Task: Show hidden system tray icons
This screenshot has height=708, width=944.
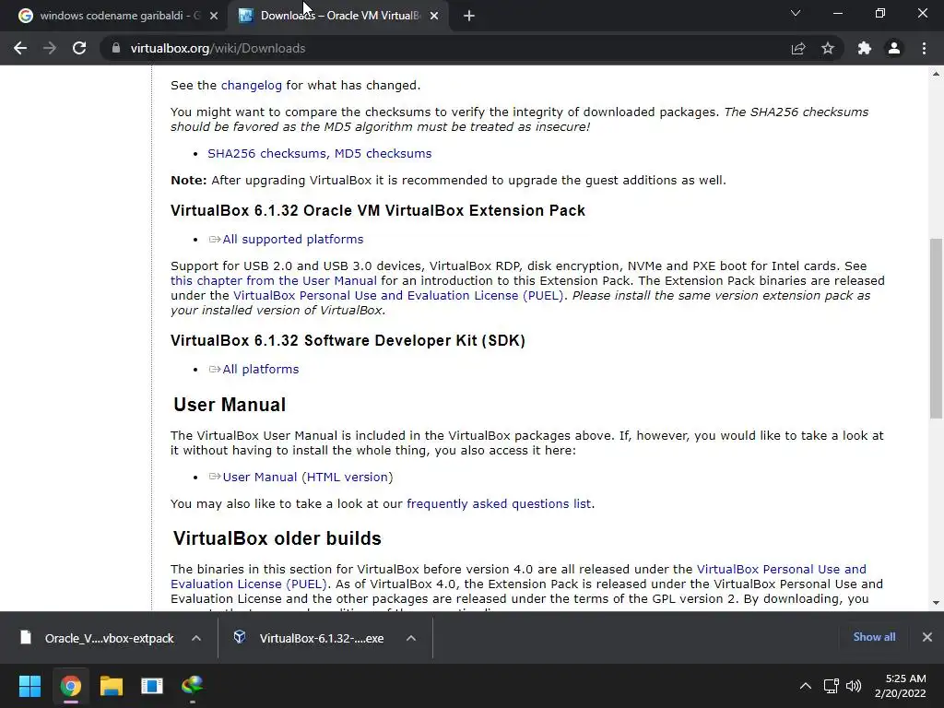Action: pos(805,686)
